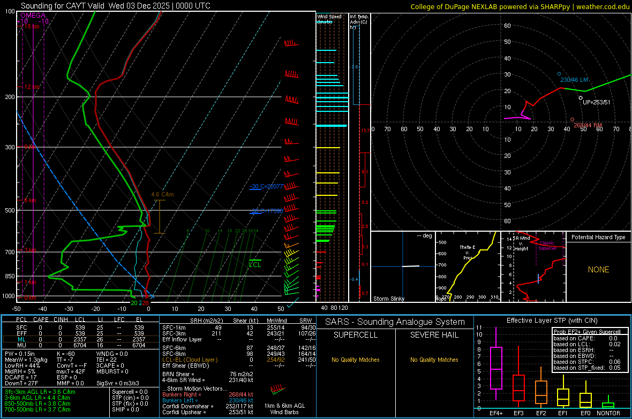Click the Potential Hazard Type heading

[598, 237]
